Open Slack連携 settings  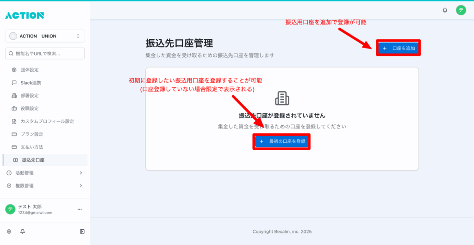(x=31, y=83)
